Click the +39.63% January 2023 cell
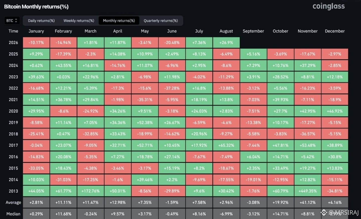Image resolution: width=361 pixels, height=219 pixels. pyautogui.click(x=36, y=77)
